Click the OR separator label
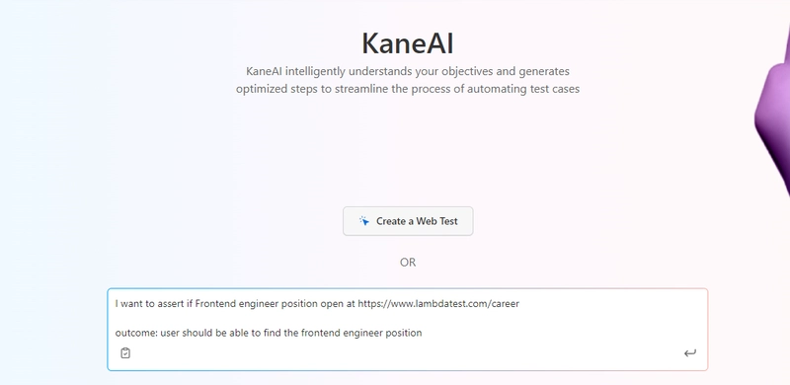This screenshot has width=790, height=385. pos(408,263)
